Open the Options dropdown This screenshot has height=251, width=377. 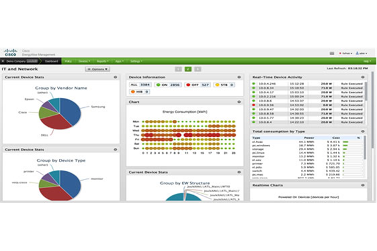97,69
